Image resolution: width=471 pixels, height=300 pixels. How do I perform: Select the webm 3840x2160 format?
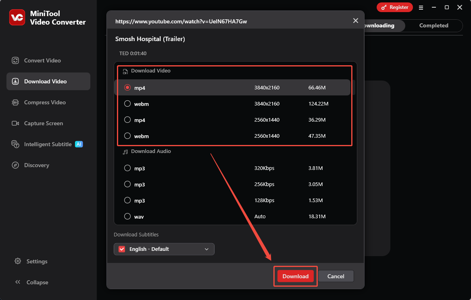[x=127, y=104]
